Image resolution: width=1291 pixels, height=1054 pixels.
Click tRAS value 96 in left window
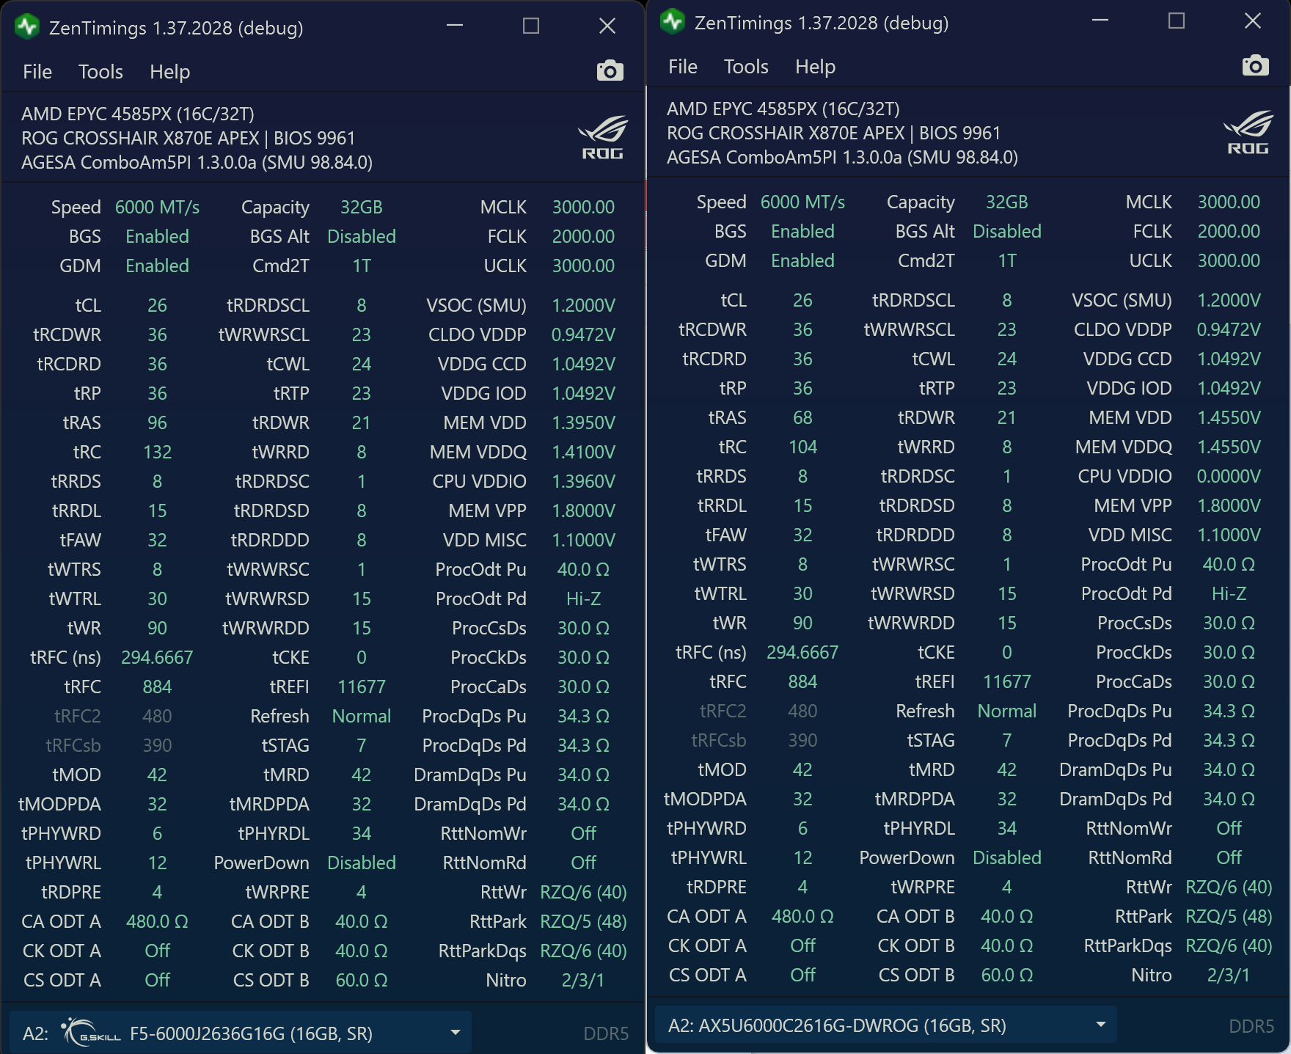[157, 423]
